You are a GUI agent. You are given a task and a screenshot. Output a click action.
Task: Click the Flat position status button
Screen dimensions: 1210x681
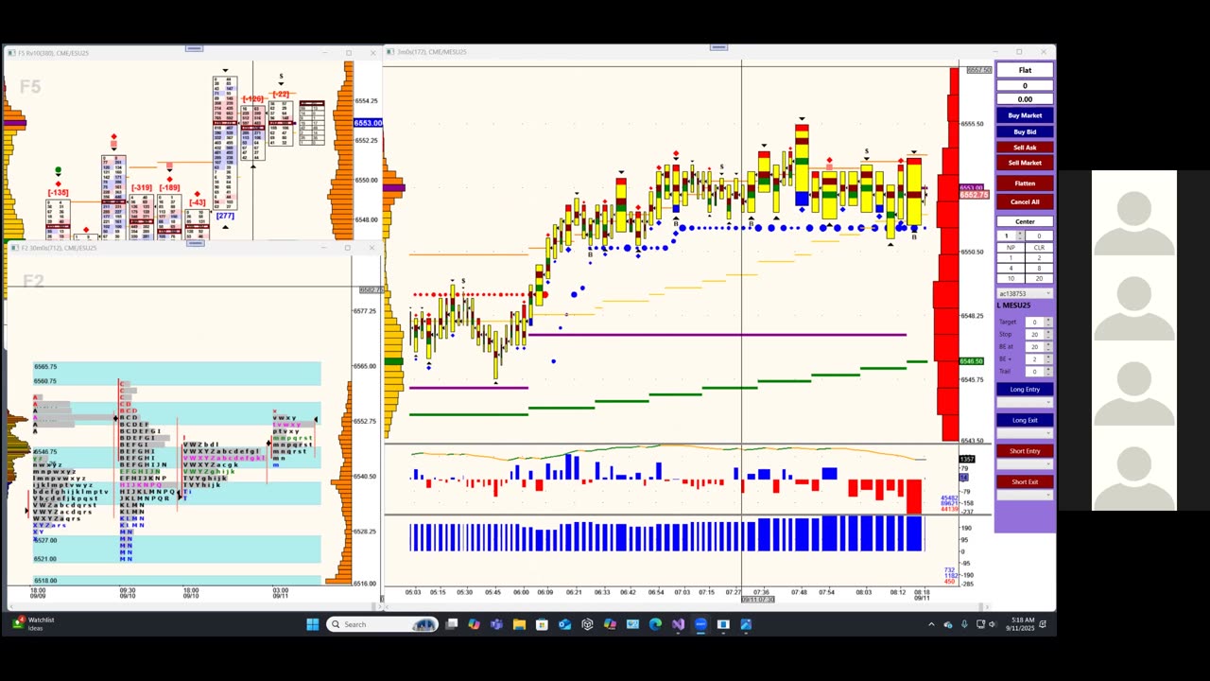[1025, 70]
